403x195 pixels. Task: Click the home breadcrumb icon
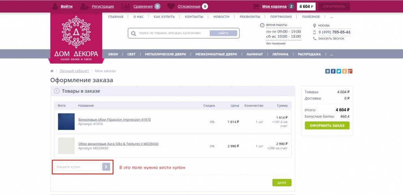click(x=52, y=71)
